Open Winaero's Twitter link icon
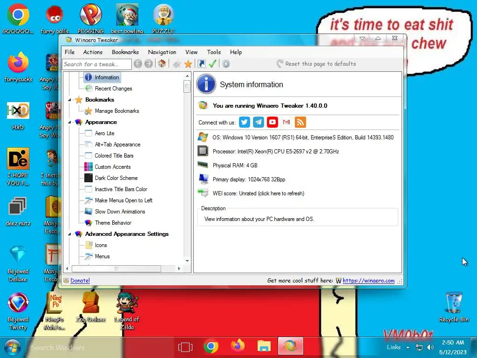477x358 pixels. (244, 122)
